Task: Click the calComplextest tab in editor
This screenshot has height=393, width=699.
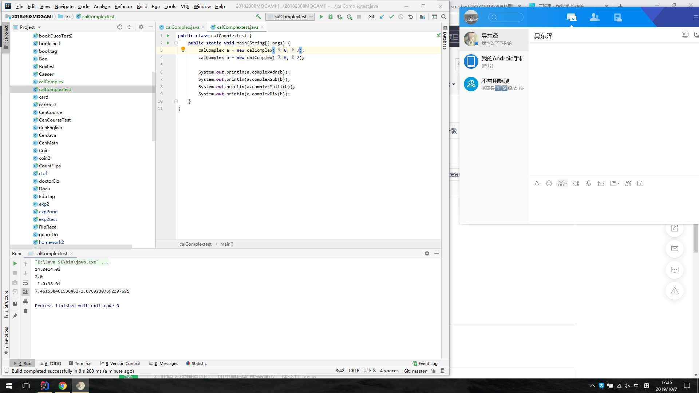Action: click(x=238, y=27)
